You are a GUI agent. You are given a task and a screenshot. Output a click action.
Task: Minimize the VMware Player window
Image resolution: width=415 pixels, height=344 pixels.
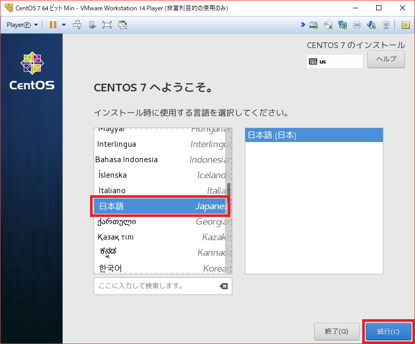pos(355,8)
